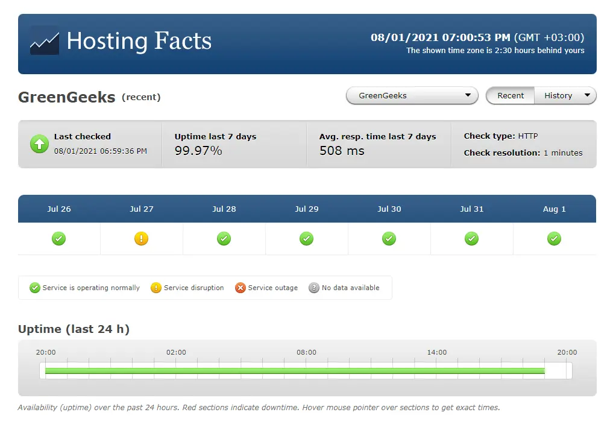Click the 'Service outage' legend label
This screenshot has height=421, width=616.
click(273, 288)
